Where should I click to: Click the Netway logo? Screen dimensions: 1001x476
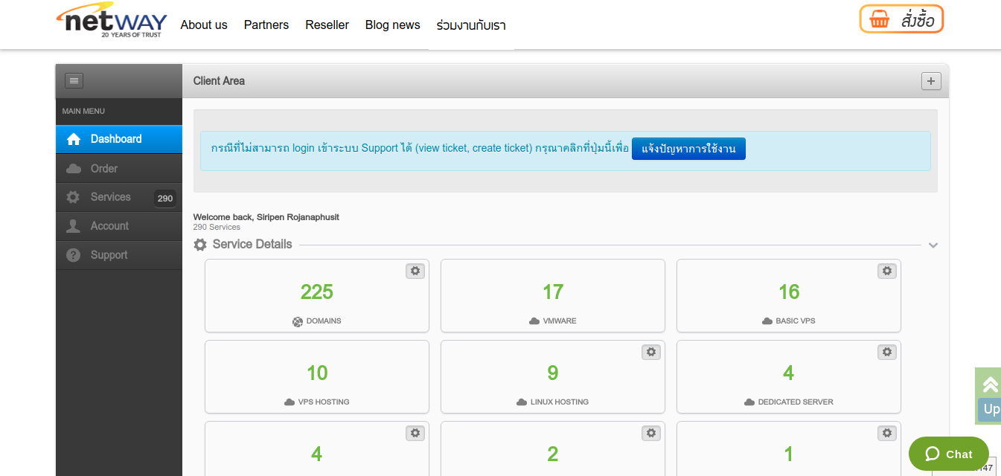[112, 21]
